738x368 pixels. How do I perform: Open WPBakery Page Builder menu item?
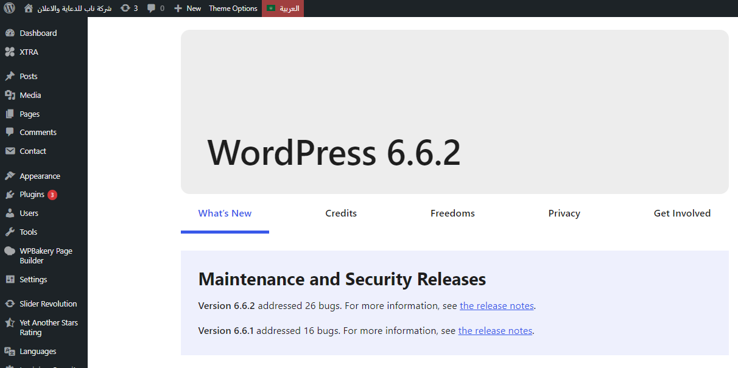point(46,255)
